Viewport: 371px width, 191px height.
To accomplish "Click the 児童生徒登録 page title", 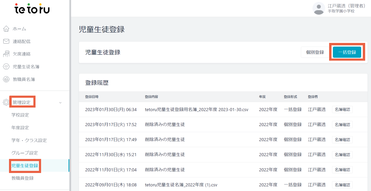I will 102,29.
